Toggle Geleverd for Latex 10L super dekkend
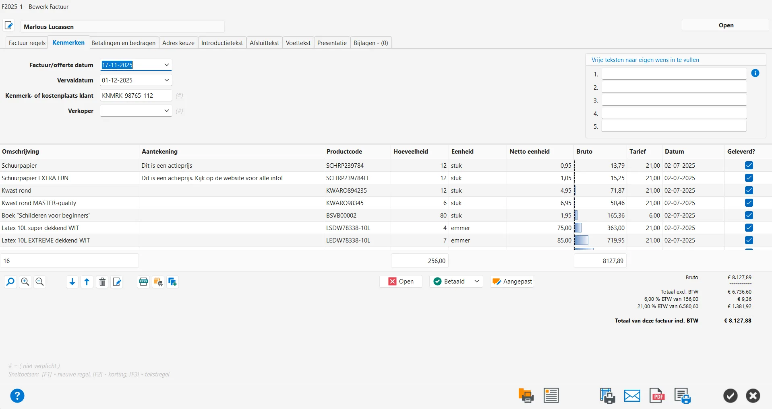Screen dimensions: 772x409 click(749, 228)
